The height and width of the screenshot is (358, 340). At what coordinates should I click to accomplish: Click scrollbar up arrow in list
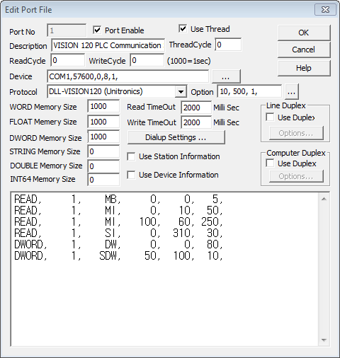coord(324,199)
